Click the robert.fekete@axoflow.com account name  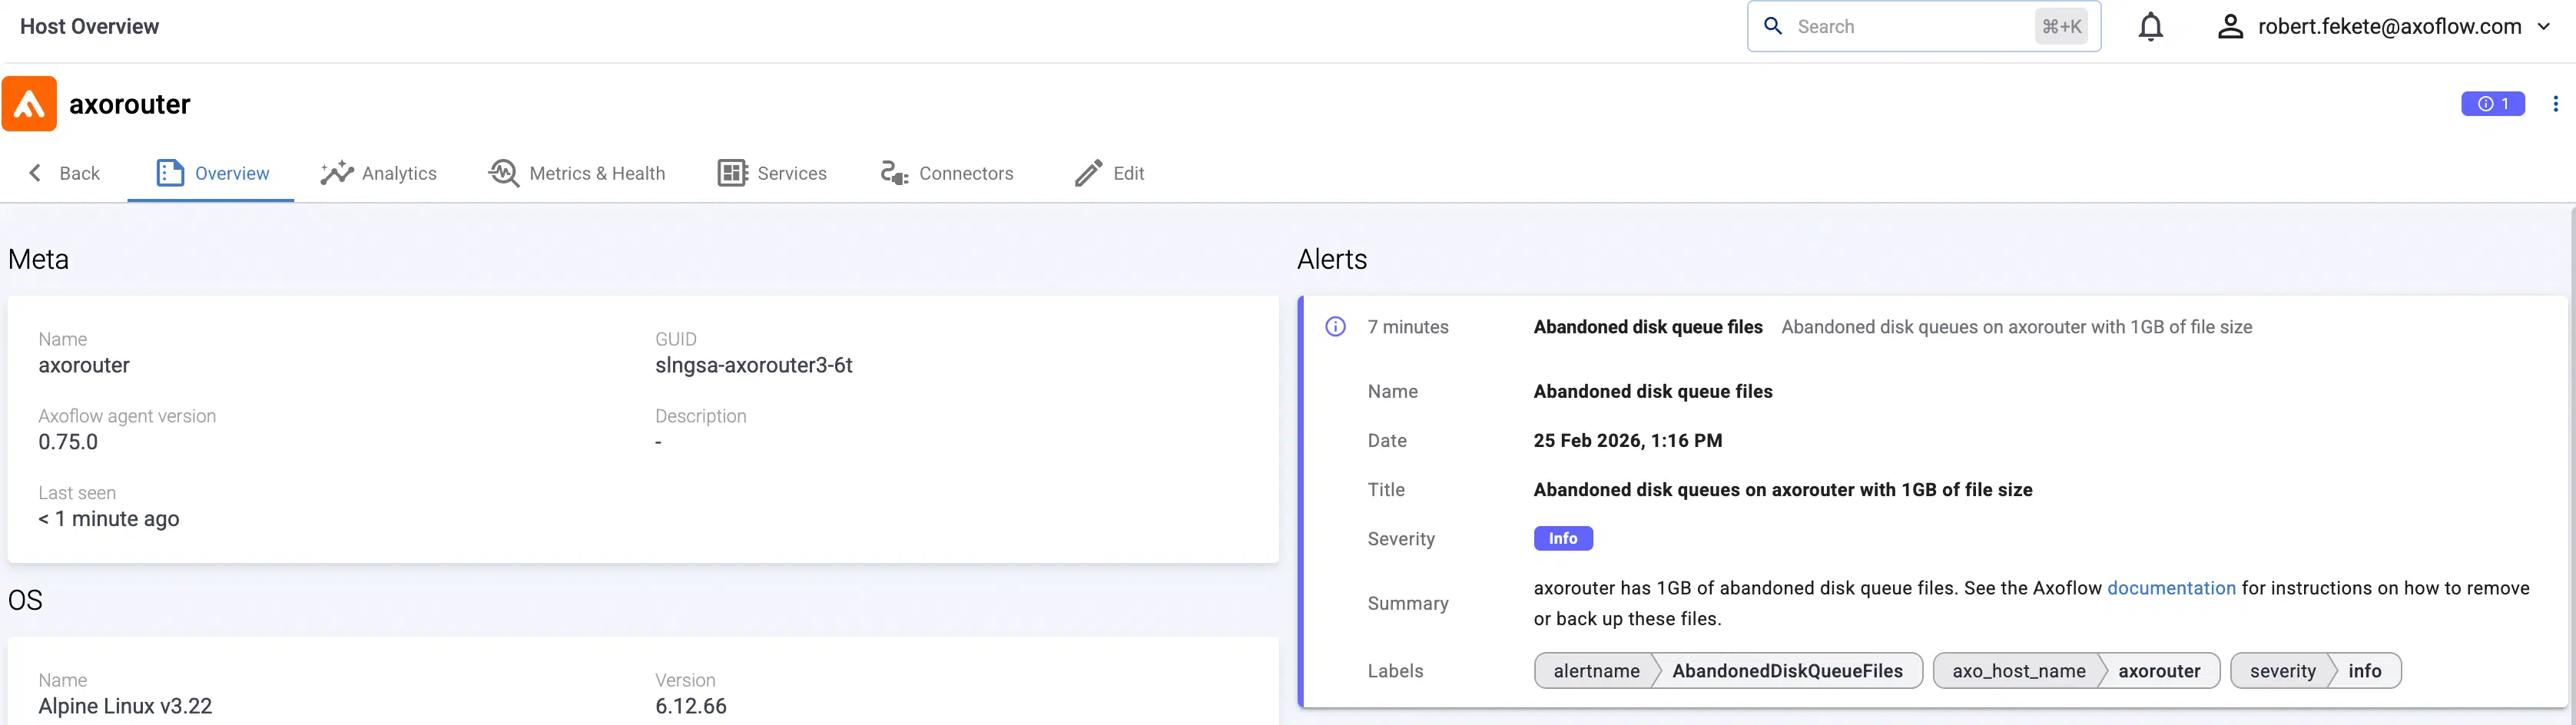(2389, 27)
